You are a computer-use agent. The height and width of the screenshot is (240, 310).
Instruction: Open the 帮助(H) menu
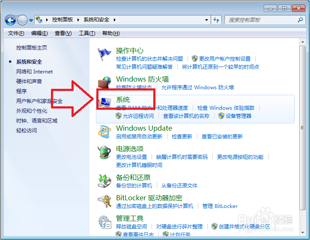pyautogui.click(x=111, y=33)
